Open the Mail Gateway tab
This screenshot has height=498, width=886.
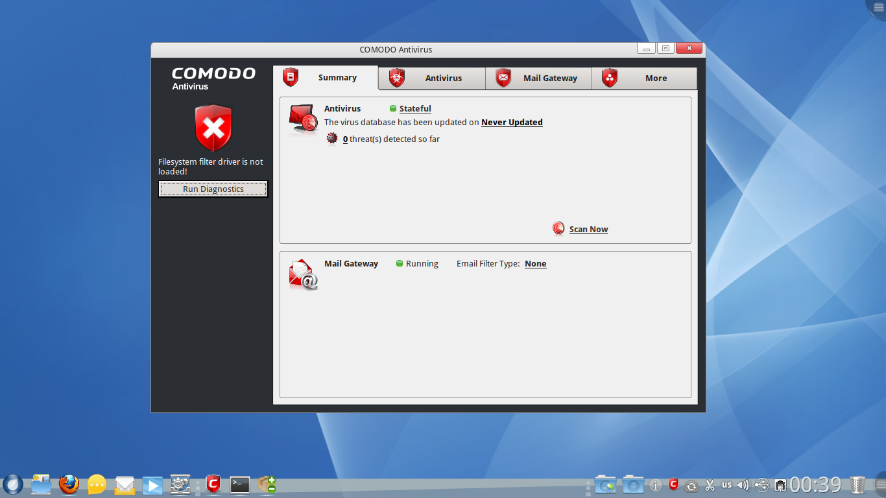pos(538,78)
